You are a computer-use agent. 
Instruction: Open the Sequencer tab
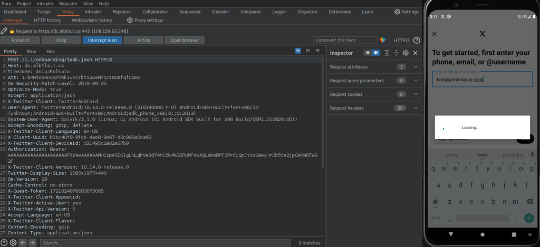pyautogui.click(x=190, y=12)
